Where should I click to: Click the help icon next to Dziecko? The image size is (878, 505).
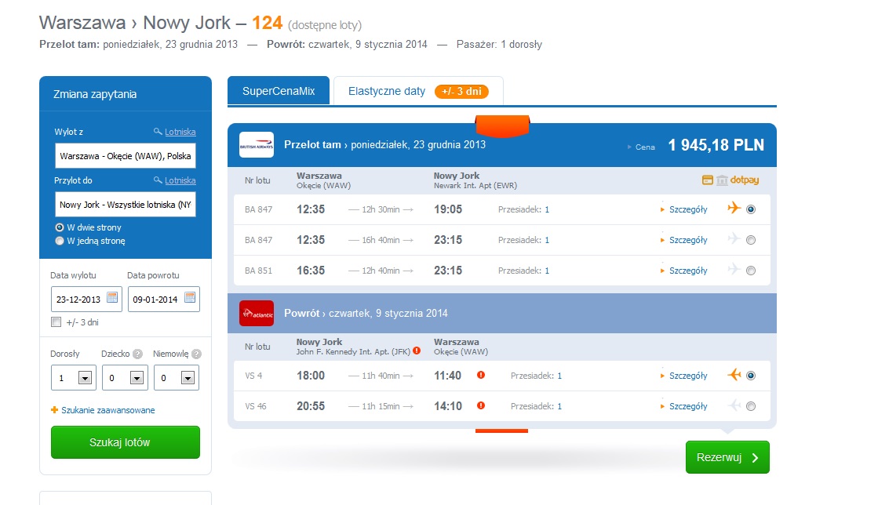(138, 354)
